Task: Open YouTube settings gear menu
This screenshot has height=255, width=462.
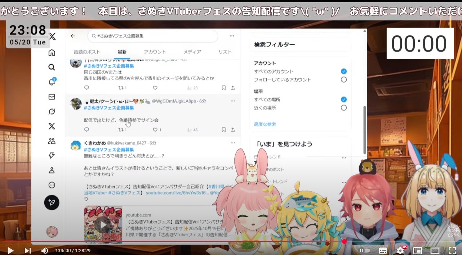Action: [400, 250]
